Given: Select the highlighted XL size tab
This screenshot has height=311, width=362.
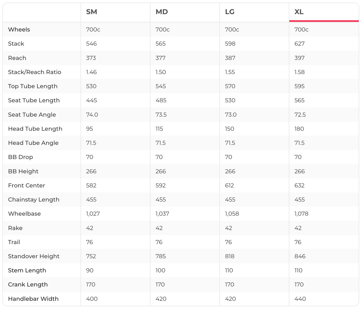Looking at the screenshot, I should pyautogui.click(x=299, y=12).
